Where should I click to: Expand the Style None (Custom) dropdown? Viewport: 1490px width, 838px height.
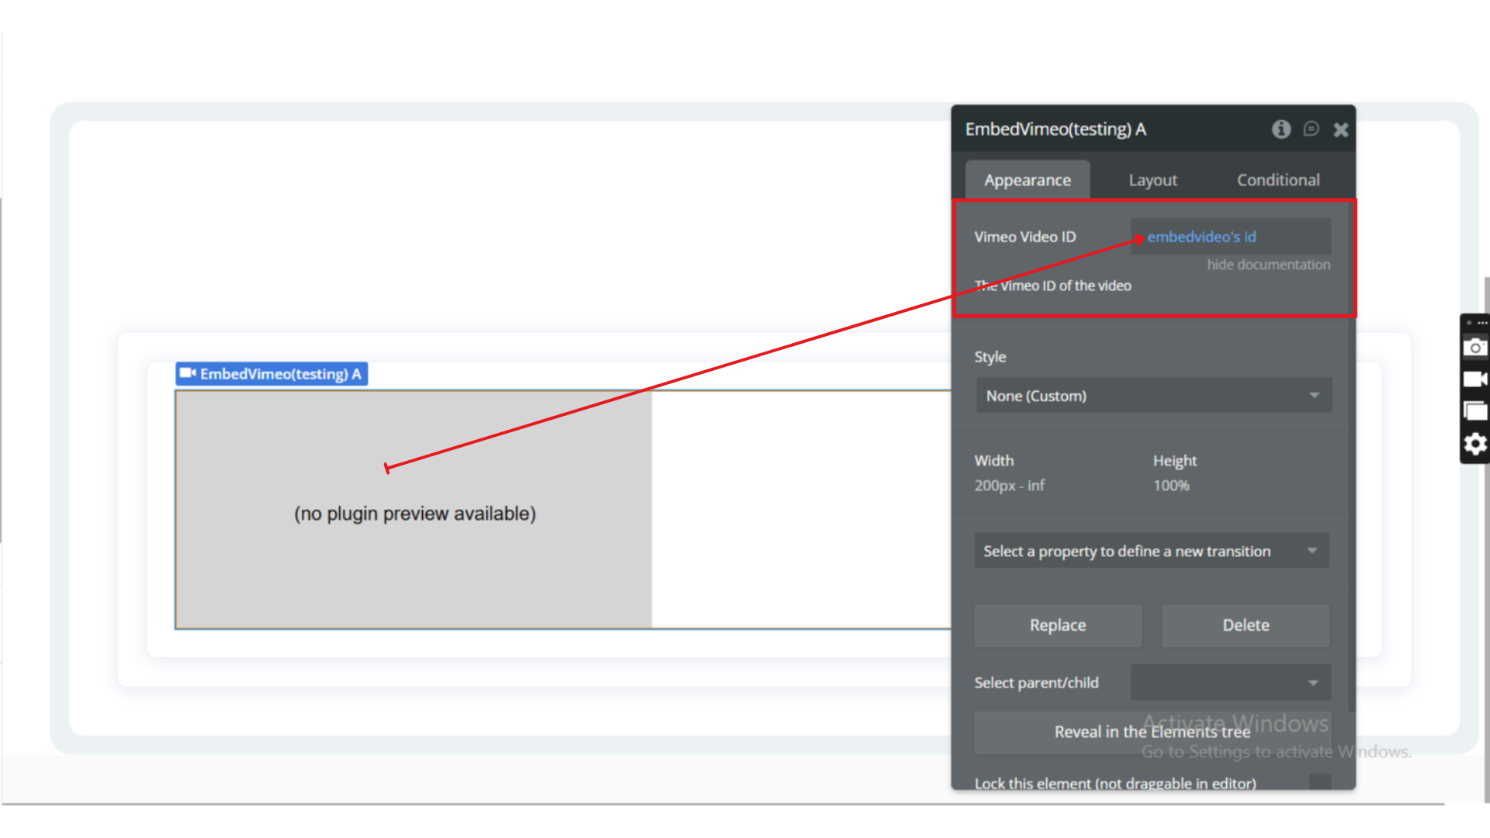1153,396
